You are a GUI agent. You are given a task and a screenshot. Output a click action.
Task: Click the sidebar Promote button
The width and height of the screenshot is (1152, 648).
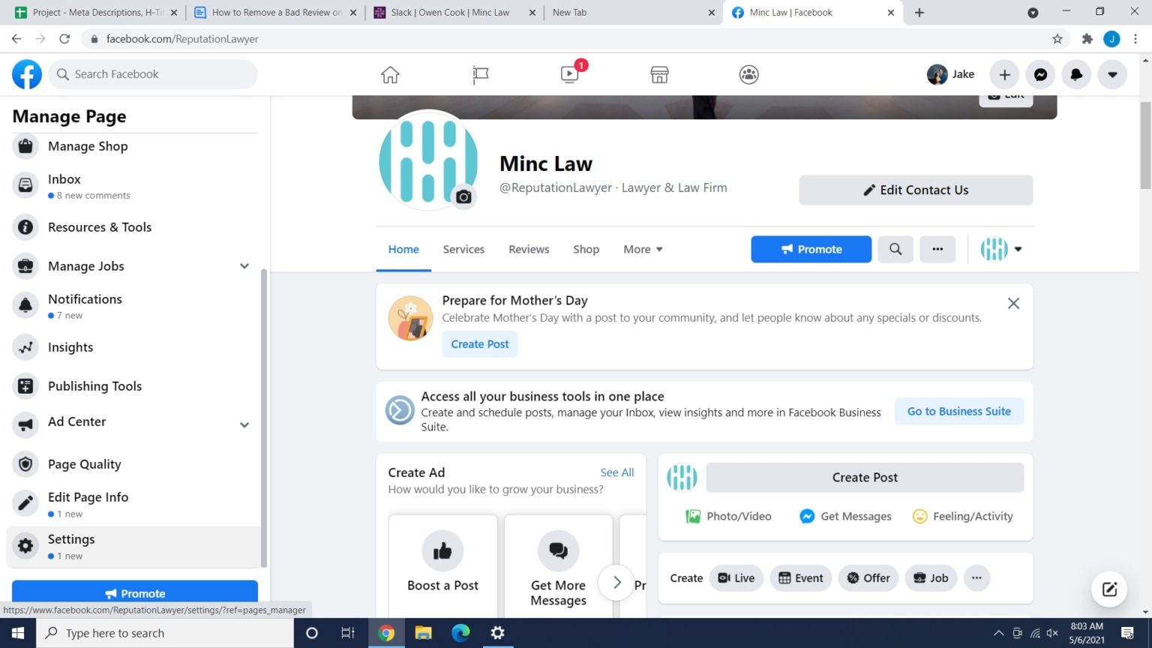point(135,592)
